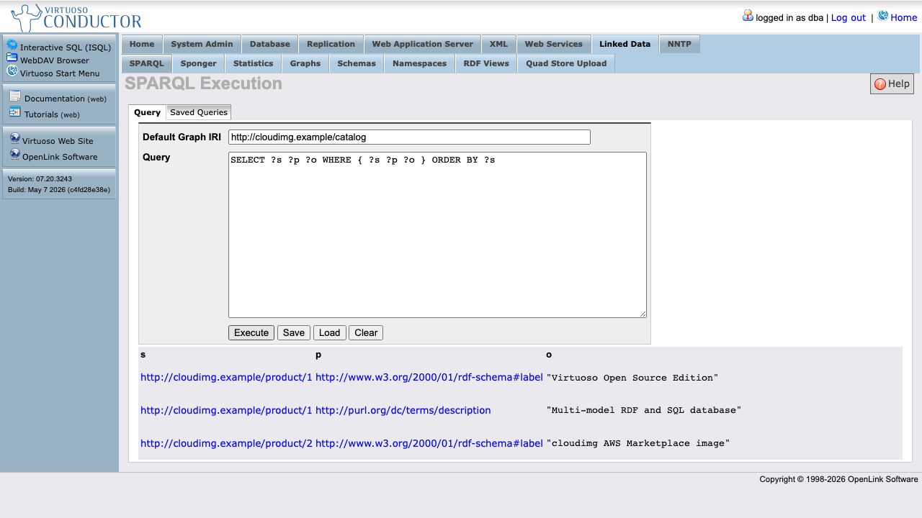
Task: Open the System Admin tab
Action: [x=202, y=44]
